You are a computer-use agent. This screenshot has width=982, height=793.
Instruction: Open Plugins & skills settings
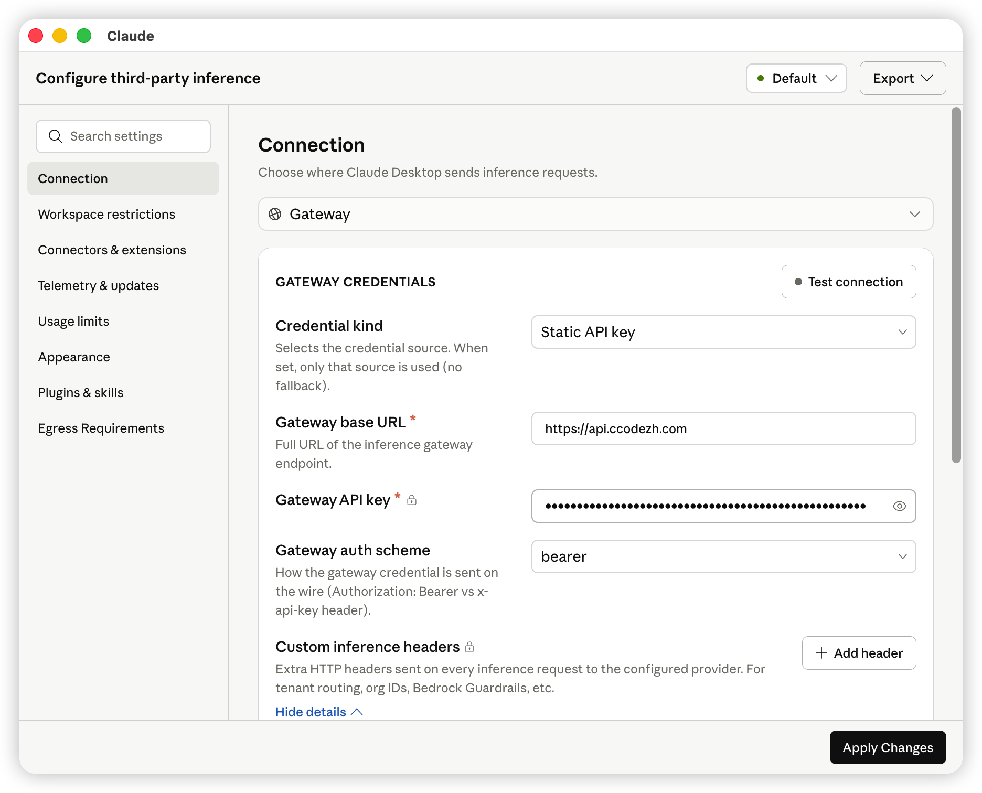123,392
